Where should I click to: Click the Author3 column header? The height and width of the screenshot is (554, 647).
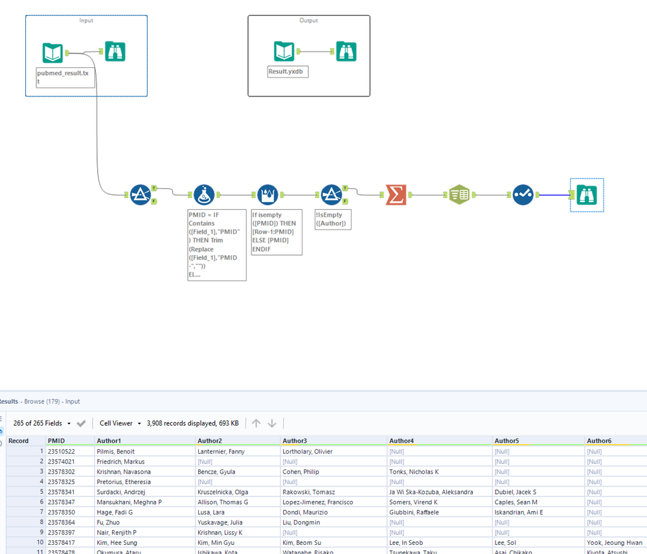[334, 441]
